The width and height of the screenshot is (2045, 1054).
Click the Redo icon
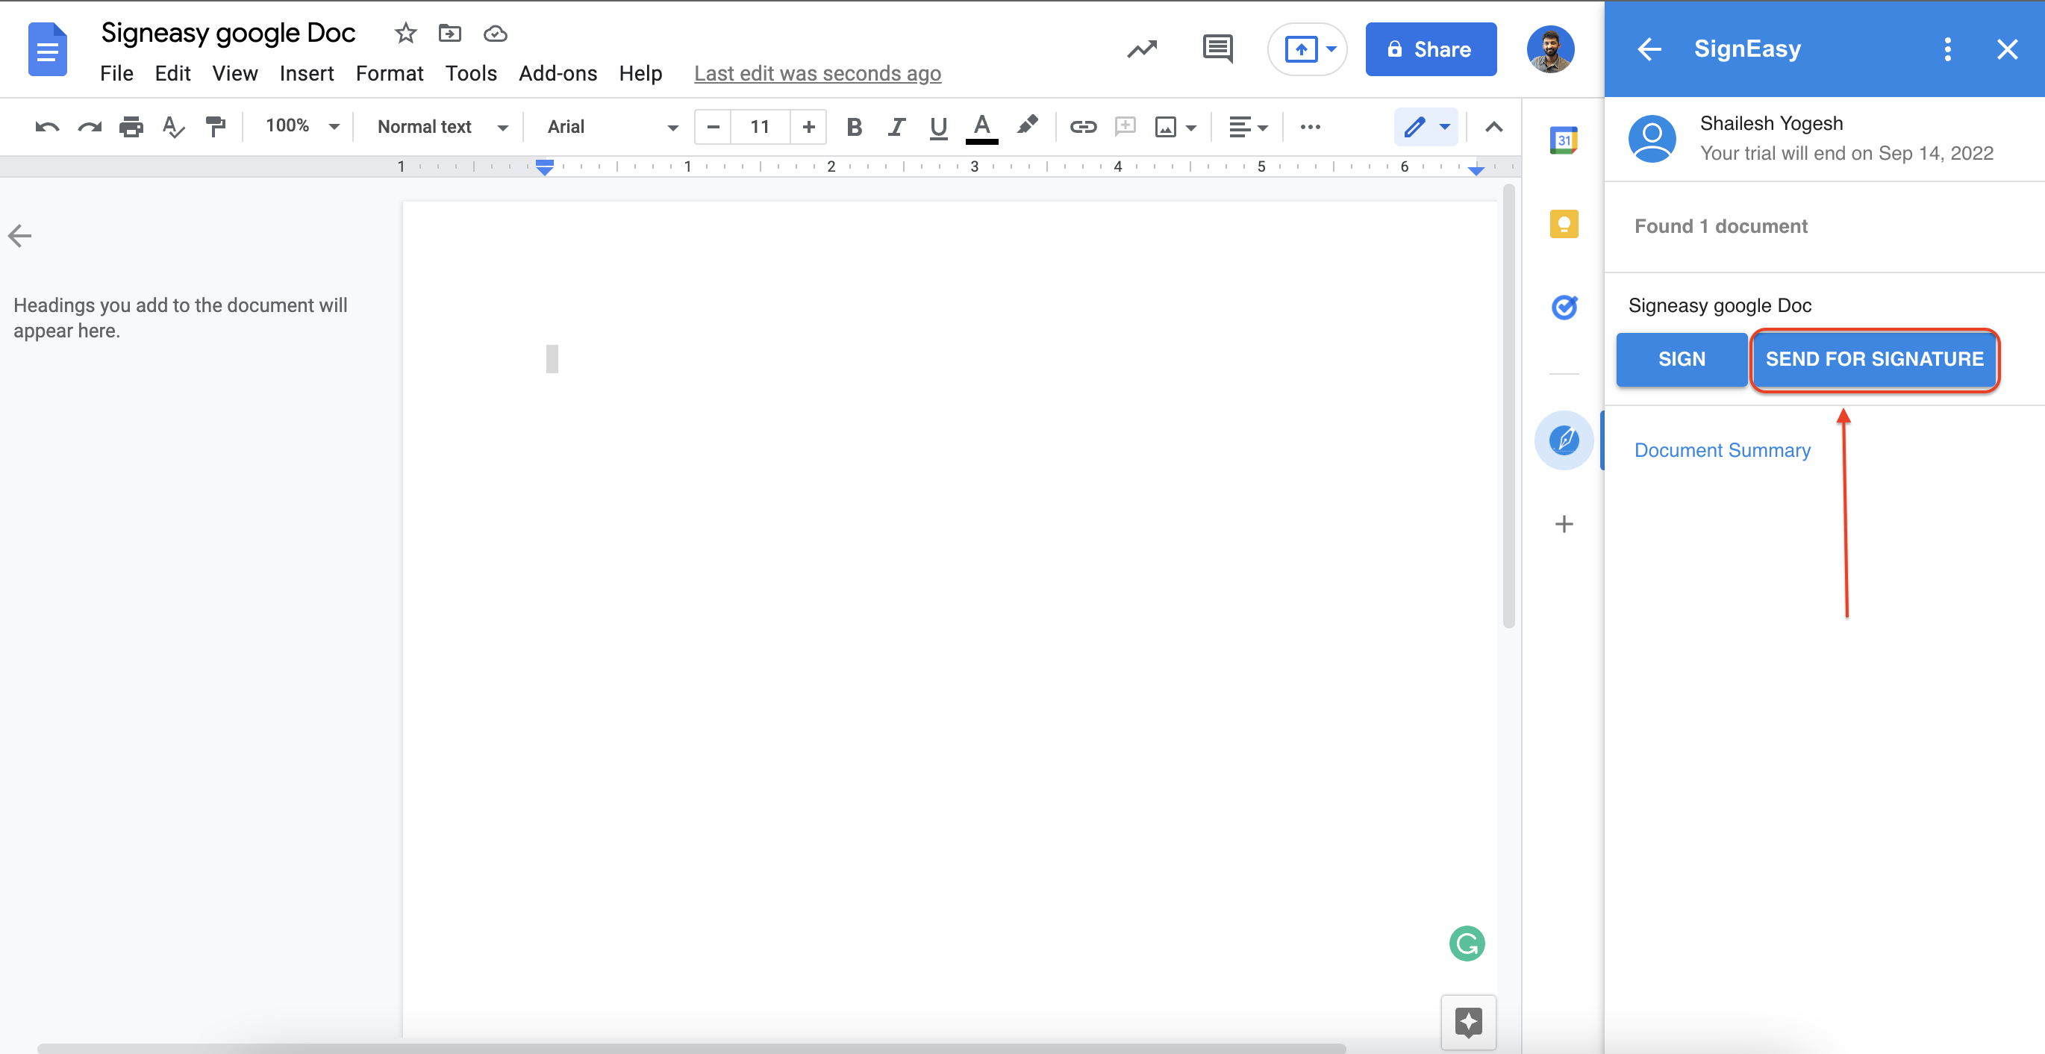[89, 127]
